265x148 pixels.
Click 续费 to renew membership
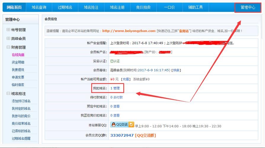(x=176, y=70)
